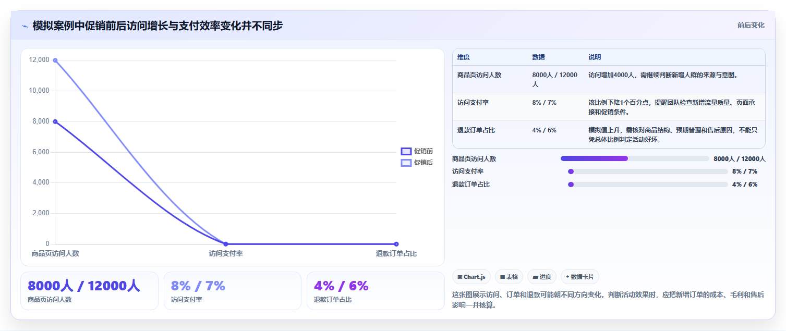The height and width of the screenshot is (331, 786).
Task: Open the 4% / 6% data card
Action: (x=376, y=291)
